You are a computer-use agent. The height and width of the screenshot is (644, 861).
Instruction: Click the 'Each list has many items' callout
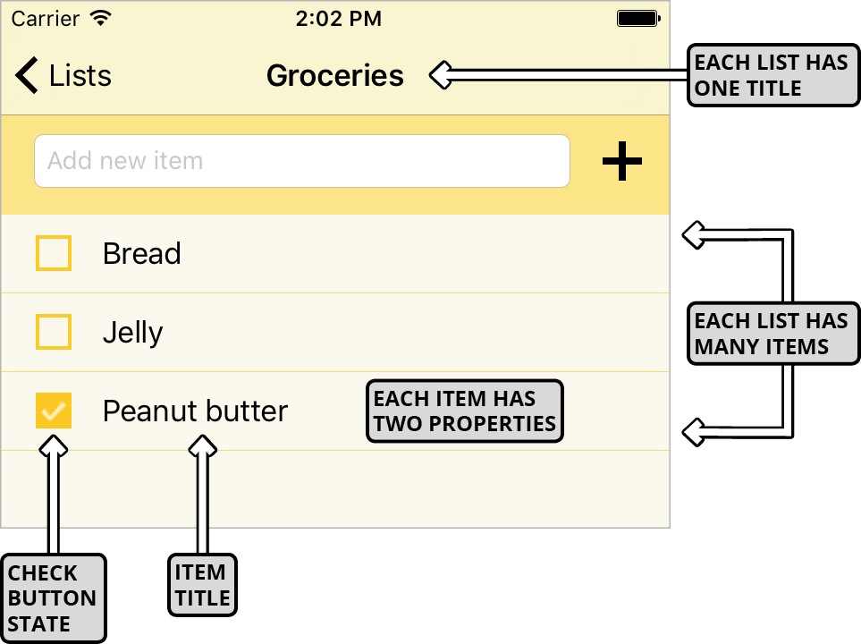click(x=771, y=334)
